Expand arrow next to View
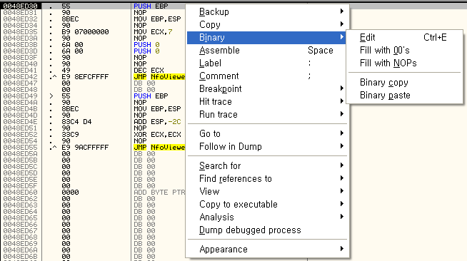 coord(342,191)
